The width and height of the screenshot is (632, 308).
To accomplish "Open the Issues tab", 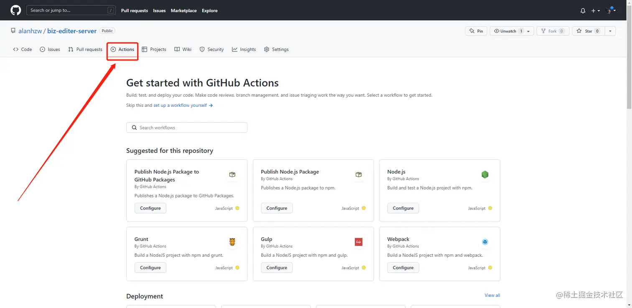I will coord(50,49).
